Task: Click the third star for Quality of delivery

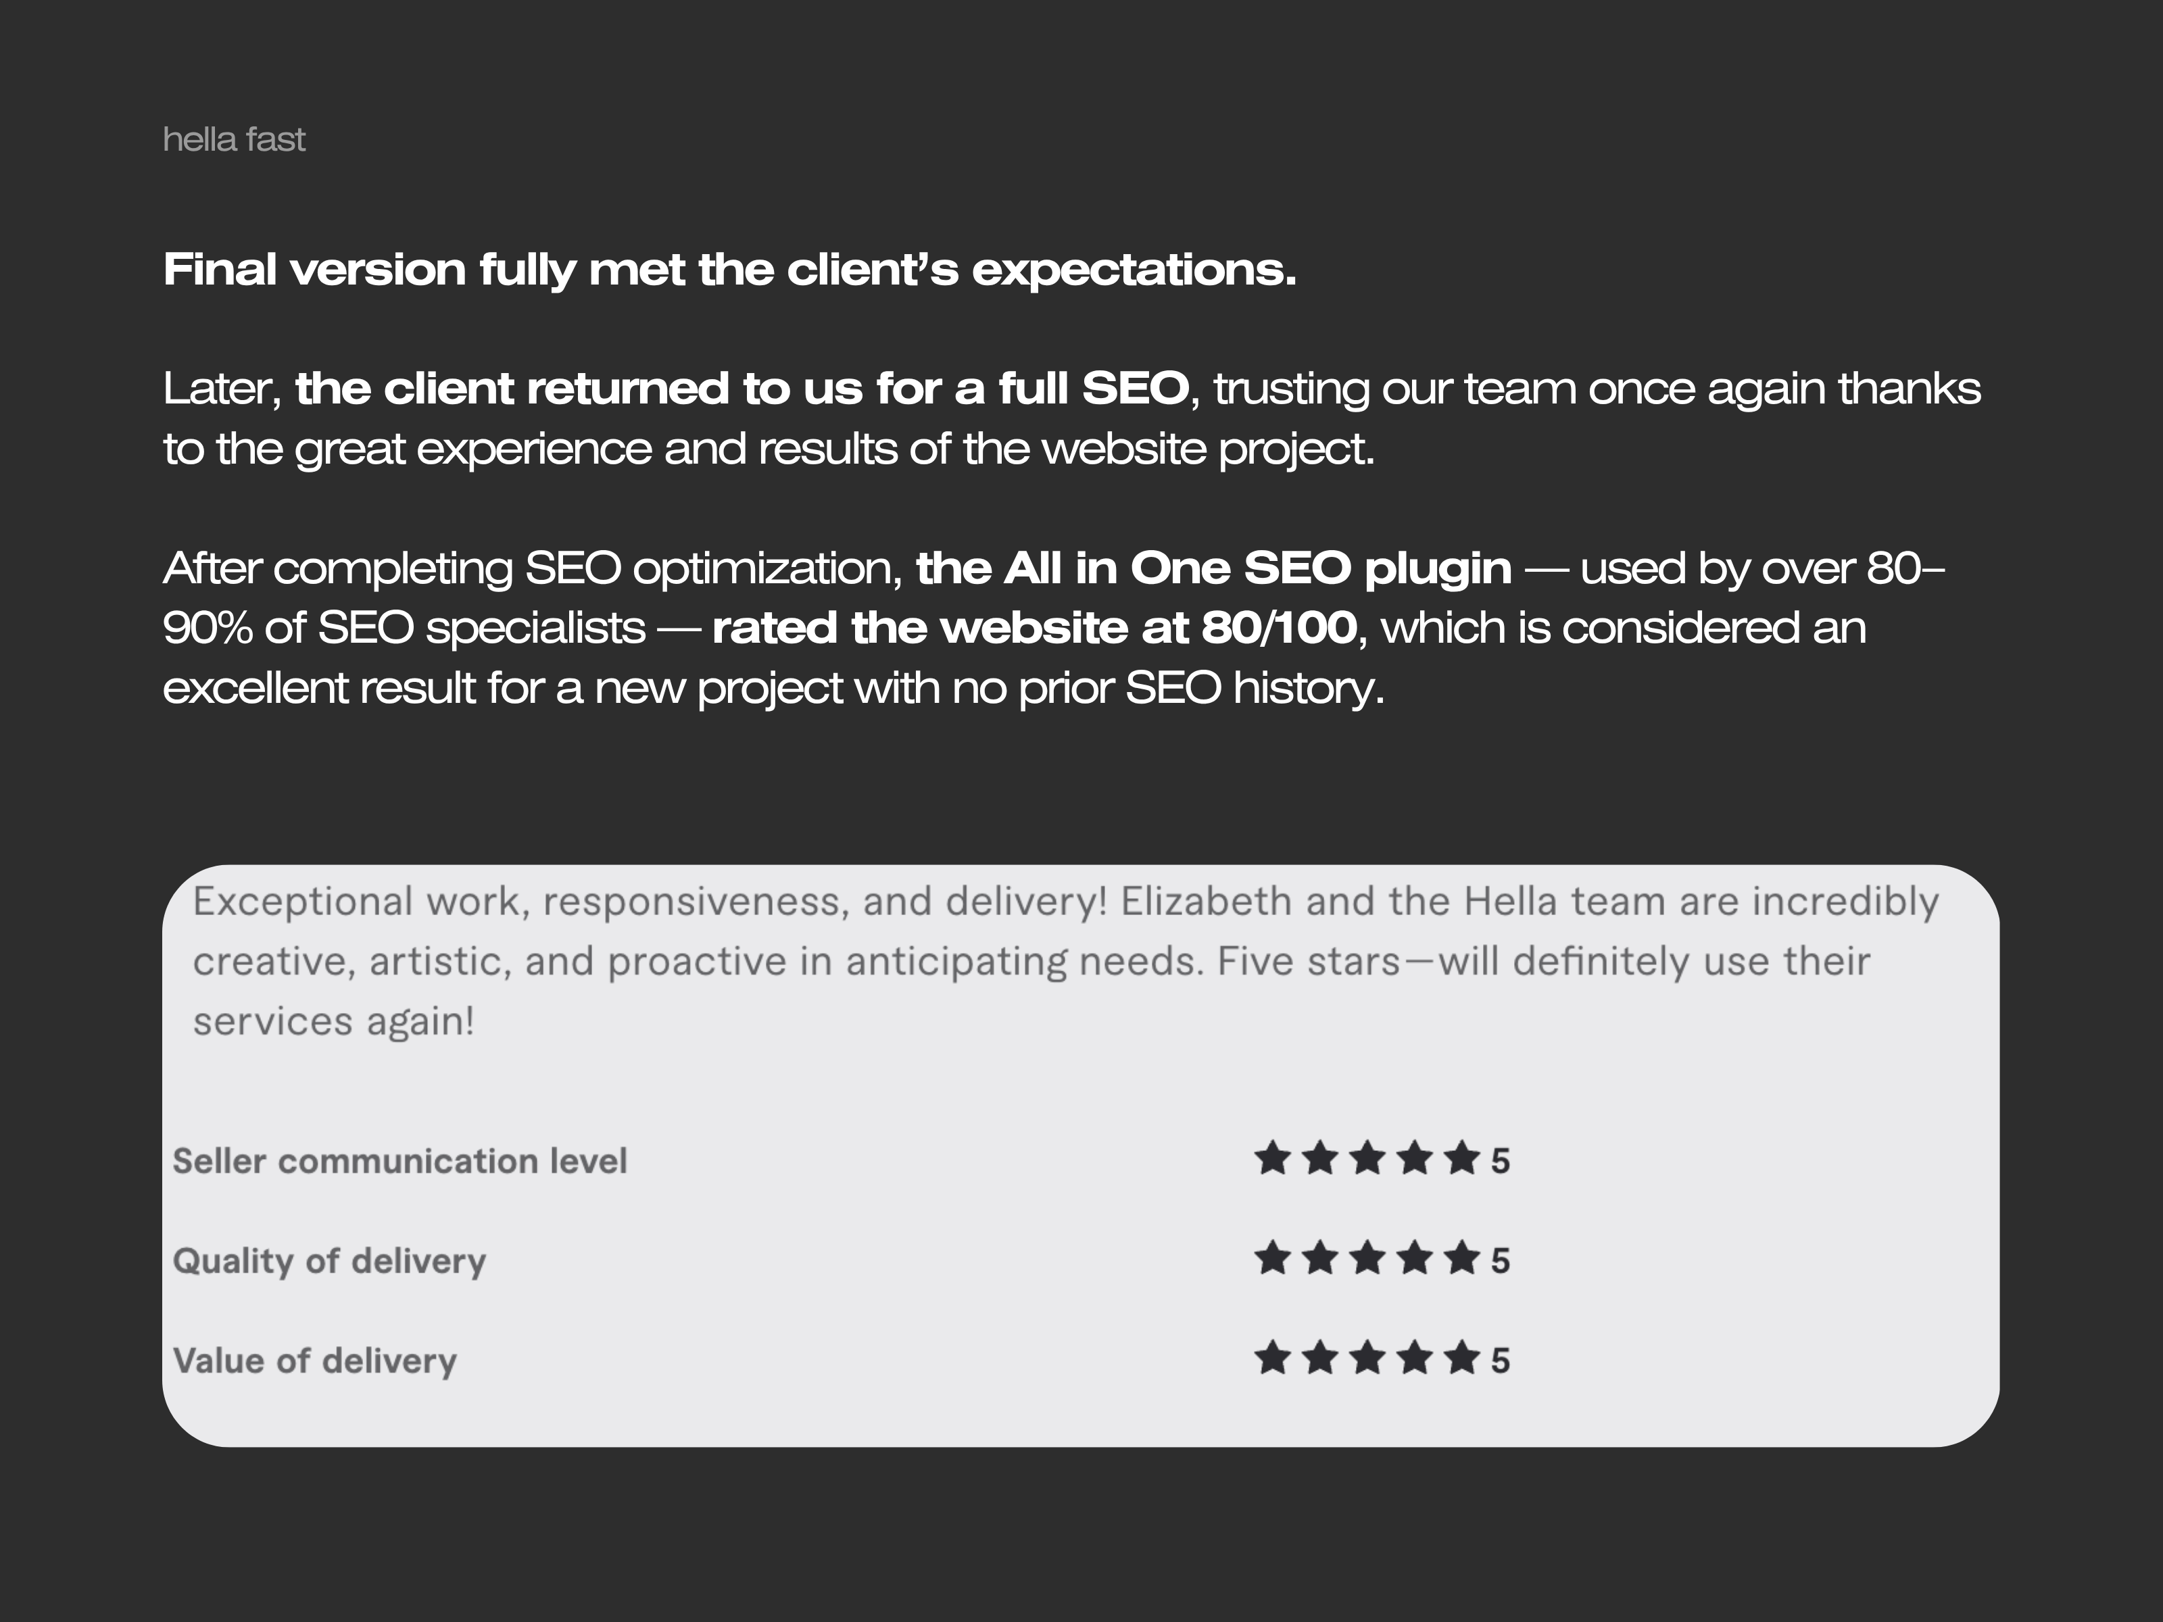Action: pos(1367,1258)
